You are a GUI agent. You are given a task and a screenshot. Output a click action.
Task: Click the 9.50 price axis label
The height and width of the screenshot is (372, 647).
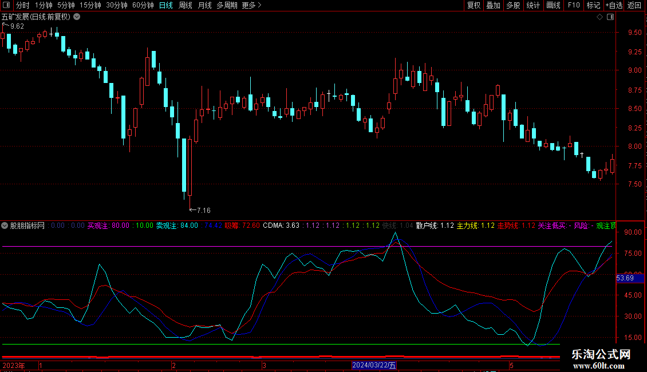[x=634, y=33]
